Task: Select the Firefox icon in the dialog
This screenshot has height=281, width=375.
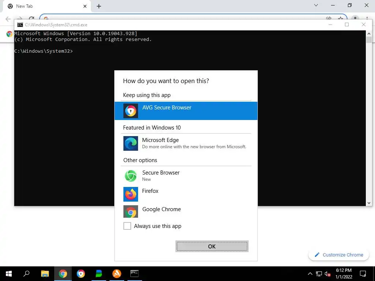Action: [131, 194]
